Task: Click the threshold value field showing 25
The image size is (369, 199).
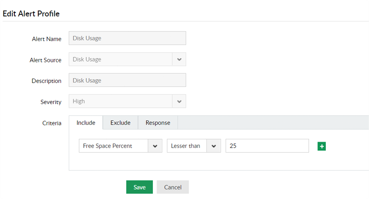Action: [267, 146]
